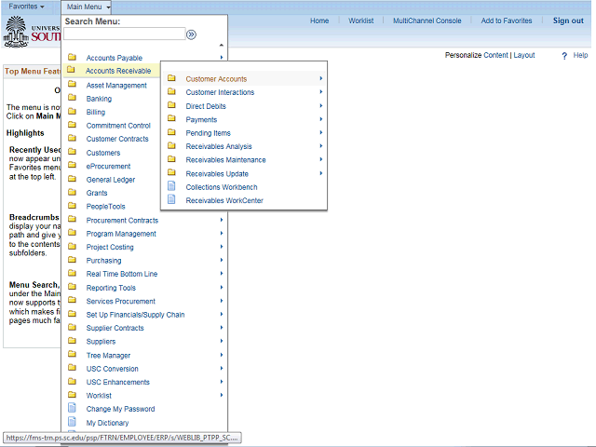This screenshot has width=596, height=447.
Task: Select Payments from the Receivables submenu
Action: pos(201,119)
